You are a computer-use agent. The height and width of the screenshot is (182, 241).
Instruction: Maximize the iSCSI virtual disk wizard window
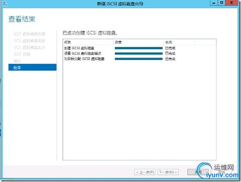[x=222, y=3]
